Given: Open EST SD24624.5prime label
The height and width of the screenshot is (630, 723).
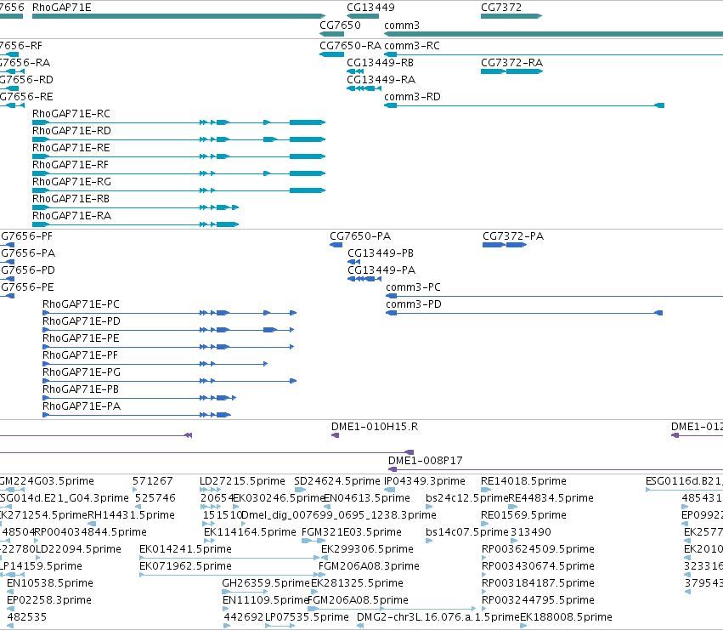Looking at the screenshot, I should click(337, 481).
